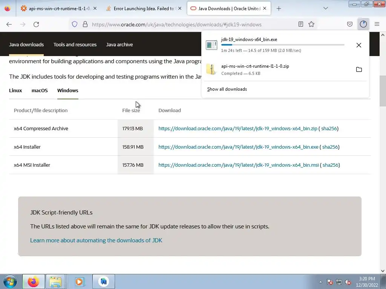Viewport: 386px width, 289px height.
Task: Open sha256 for the MSI installer
Action: [x=330, y=165]
